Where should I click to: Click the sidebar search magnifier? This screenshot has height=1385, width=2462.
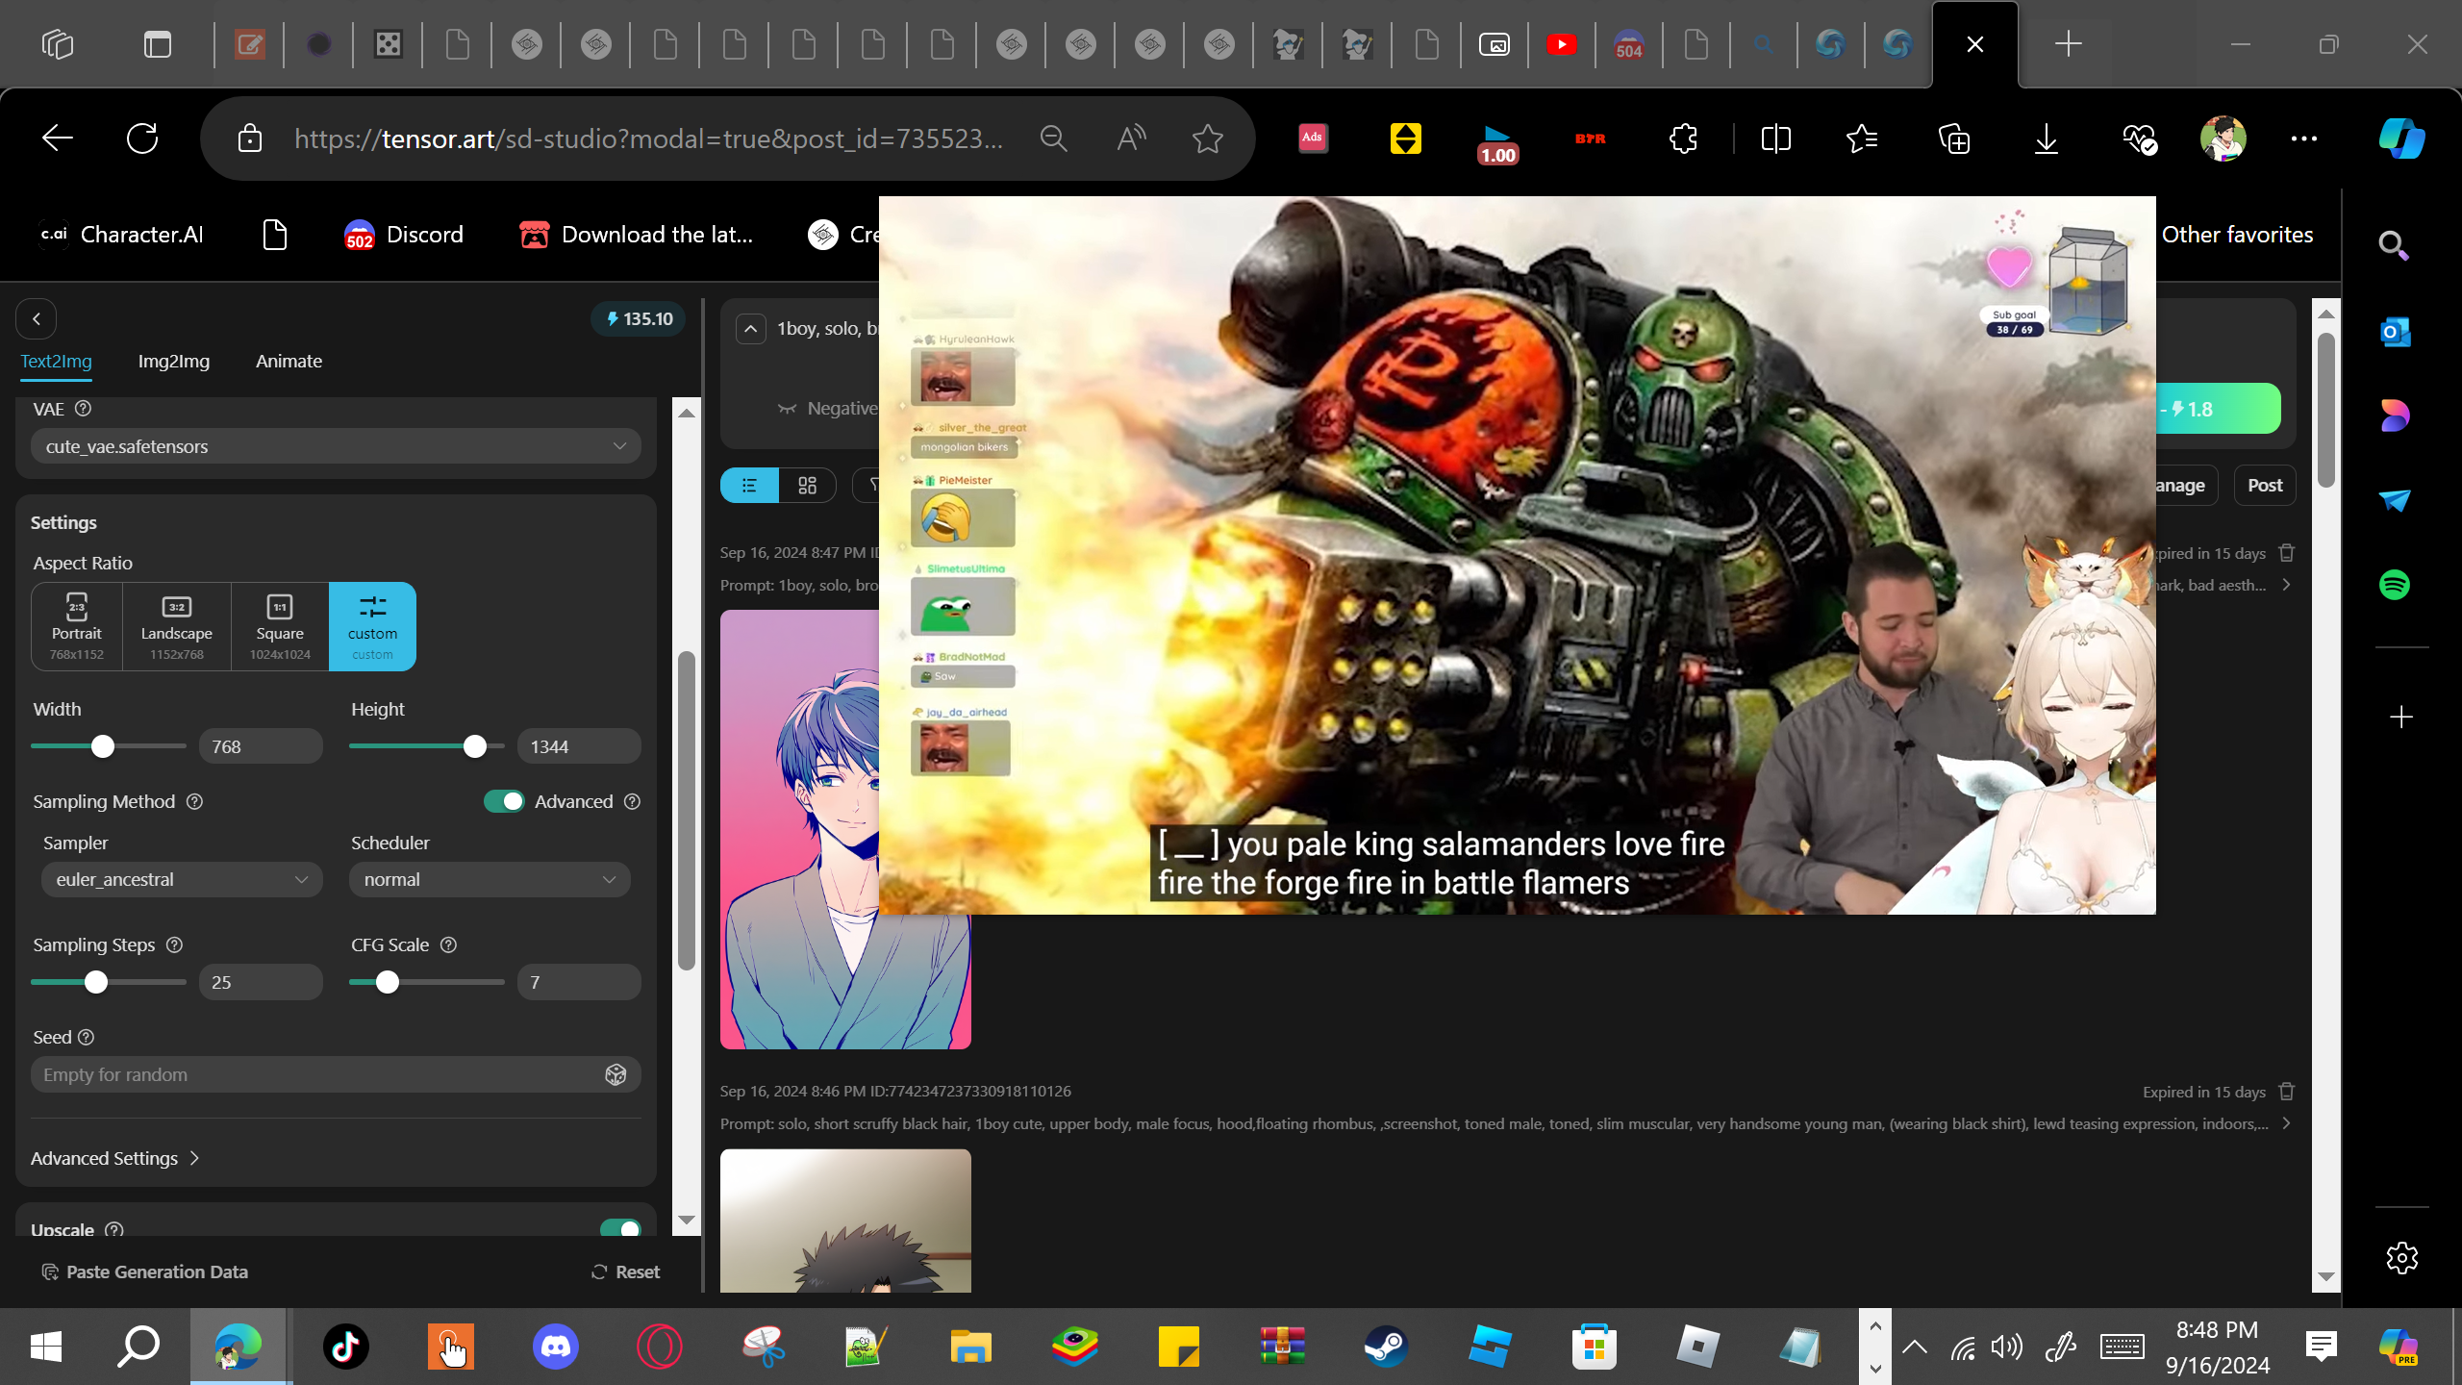coord(2395,246)
